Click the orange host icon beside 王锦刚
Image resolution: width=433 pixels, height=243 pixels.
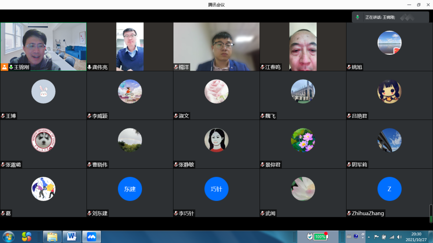[4, 67]
